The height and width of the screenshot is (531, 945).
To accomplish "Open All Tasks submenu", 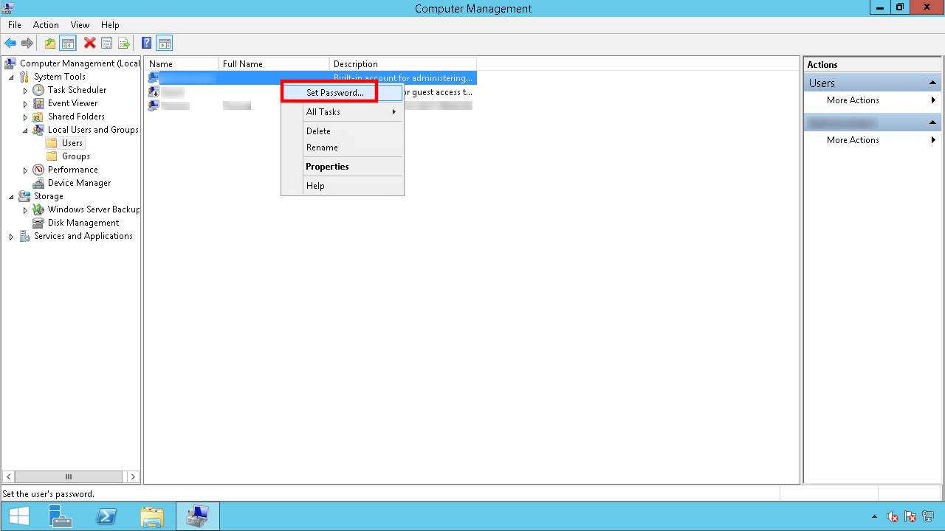I will point(343,112).
